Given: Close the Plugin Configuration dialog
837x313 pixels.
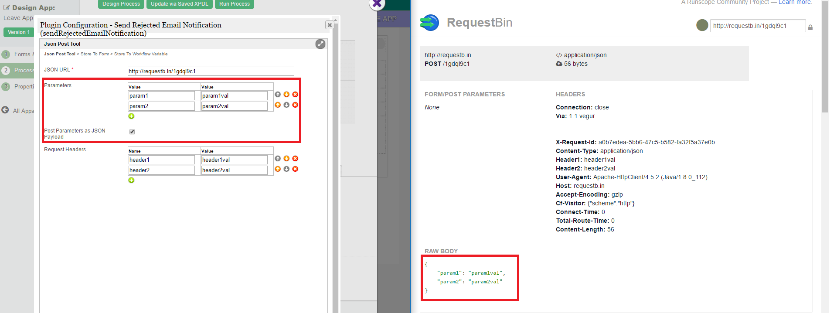Looking at the screenshot, I should (330, 25).
